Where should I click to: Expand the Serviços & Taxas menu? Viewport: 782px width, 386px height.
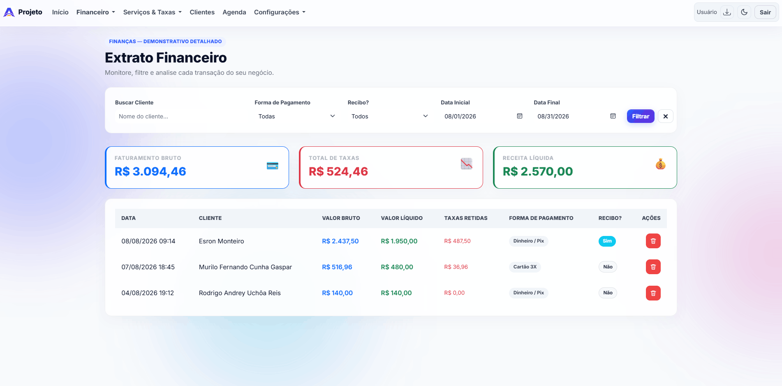pyautogui.click(x=153, y=12)
